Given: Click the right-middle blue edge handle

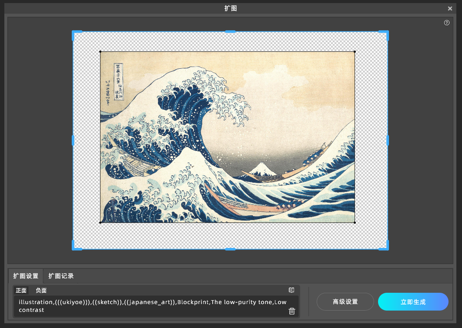Looking at the screenshot, I should click(388, 140).
